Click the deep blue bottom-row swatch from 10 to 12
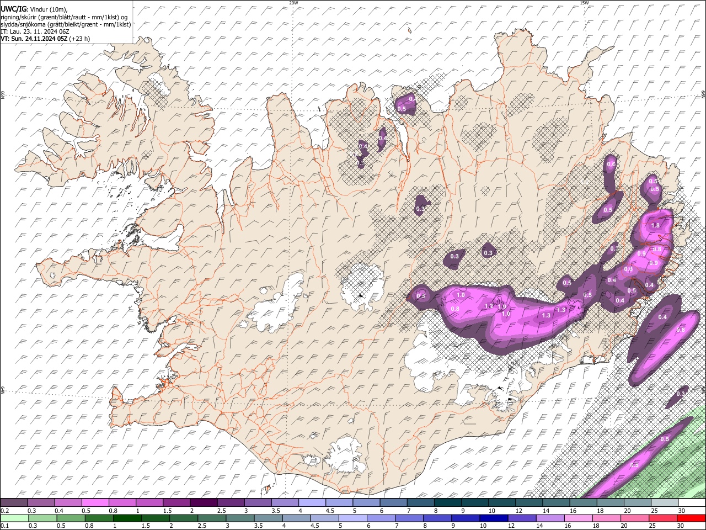The image size is (706, 530). click(x=494, y=518)
